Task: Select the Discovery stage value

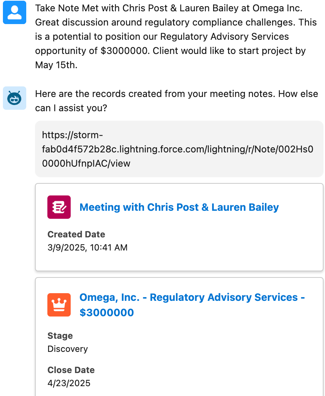Action: [68, 349]
